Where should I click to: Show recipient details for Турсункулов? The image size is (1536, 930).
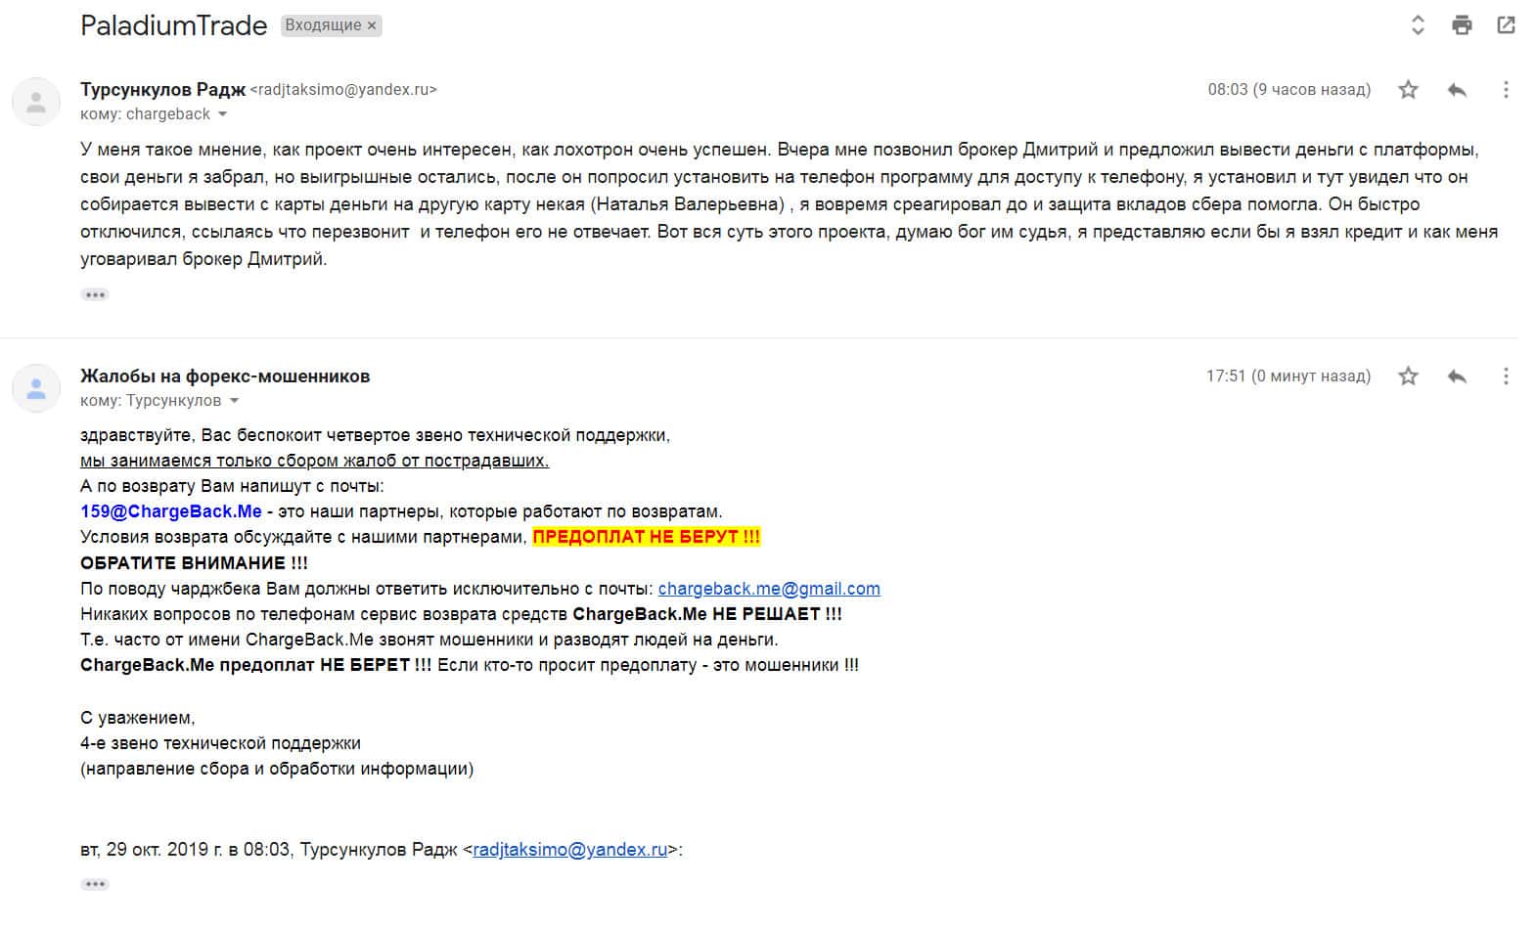point(234,401)
